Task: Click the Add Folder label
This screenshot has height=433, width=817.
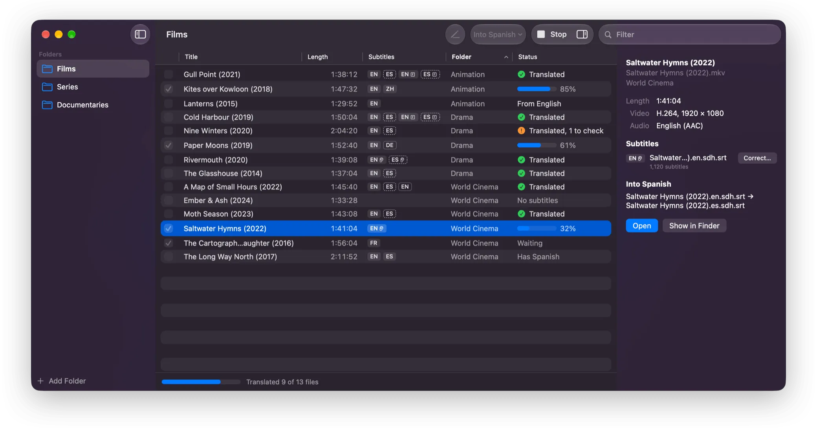Action: tap(67, 381)
